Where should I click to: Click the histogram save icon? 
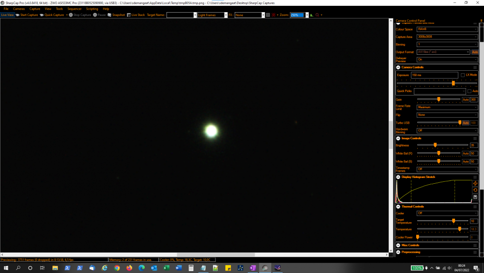(x=475, y=197)
